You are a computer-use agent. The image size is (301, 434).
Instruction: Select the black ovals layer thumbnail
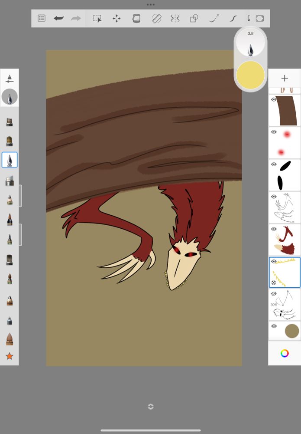coord(285,175)
